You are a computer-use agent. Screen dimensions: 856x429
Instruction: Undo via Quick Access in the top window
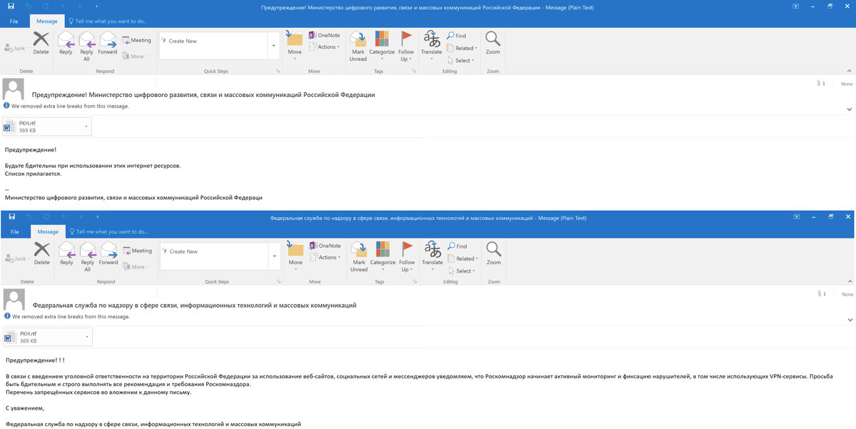click(29, 7)
